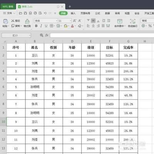This screenshot has width=154, height=154.
Task: Switch to the 数据 Data tab
Action: (107, 13)
